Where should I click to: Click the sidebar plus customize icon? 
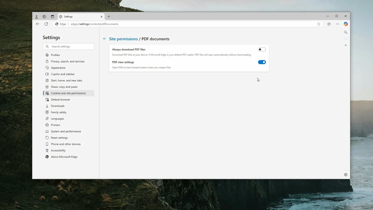[x=346, y=45]
